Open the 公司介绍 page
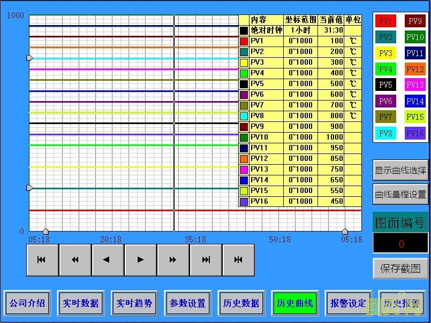 point(27,303)
